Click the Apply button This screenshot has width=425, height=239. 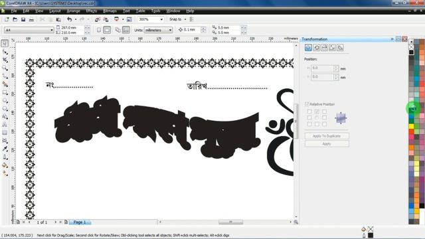click(x=327, y=144)
